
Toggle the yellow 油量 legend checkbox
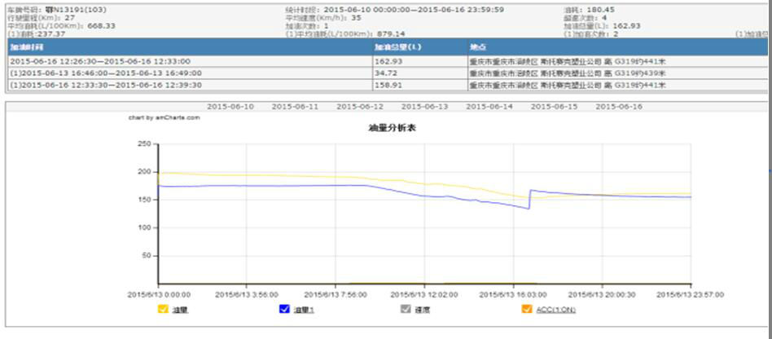pos(164,309)
